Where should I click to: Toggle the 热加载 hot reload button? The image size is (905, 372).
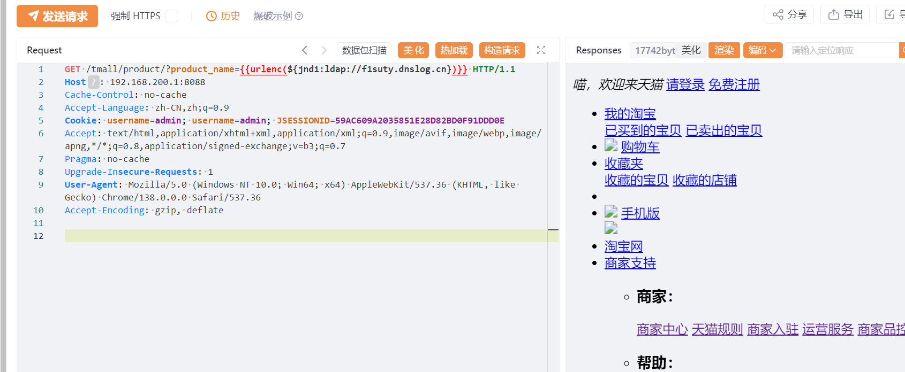(x=454, y=50)
